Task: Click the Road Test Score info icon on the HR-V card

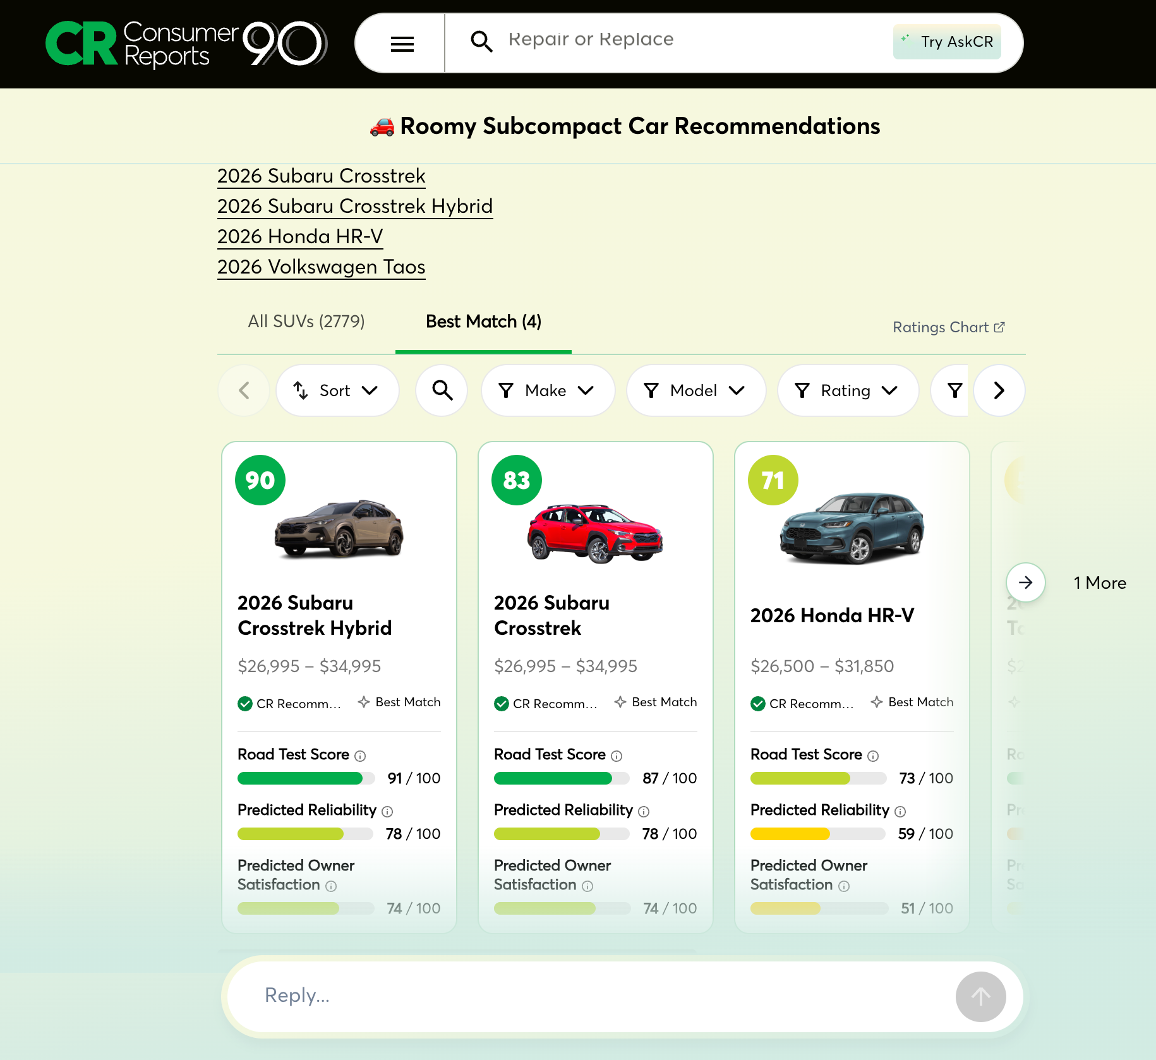Action: [873, 756]
